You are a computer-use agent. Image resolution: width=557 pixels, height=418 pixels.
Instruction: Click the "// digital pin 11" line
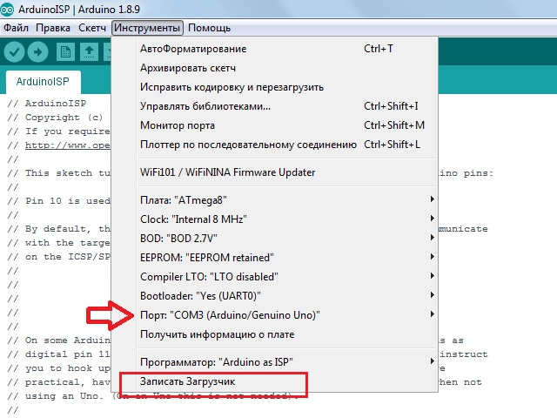(x=58, y=354)
